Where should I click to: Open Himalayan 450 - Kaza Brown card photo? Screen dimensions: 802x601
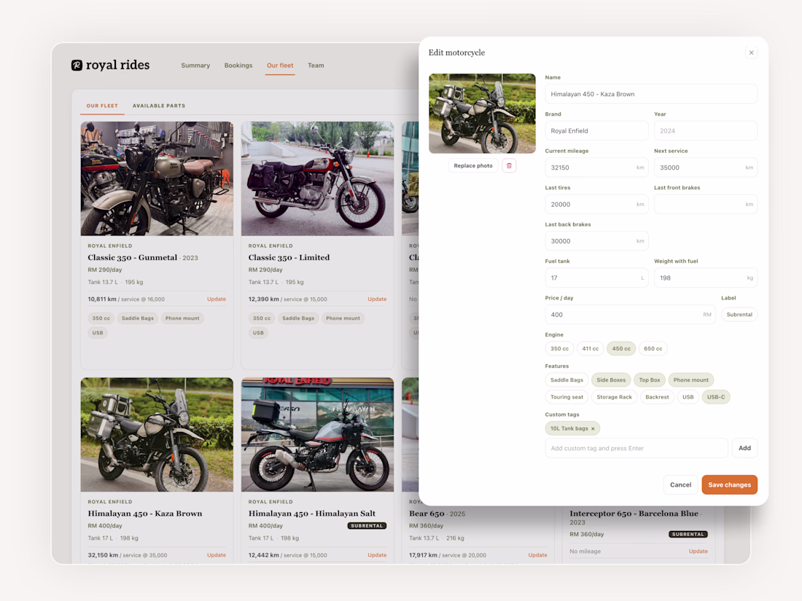157,434
